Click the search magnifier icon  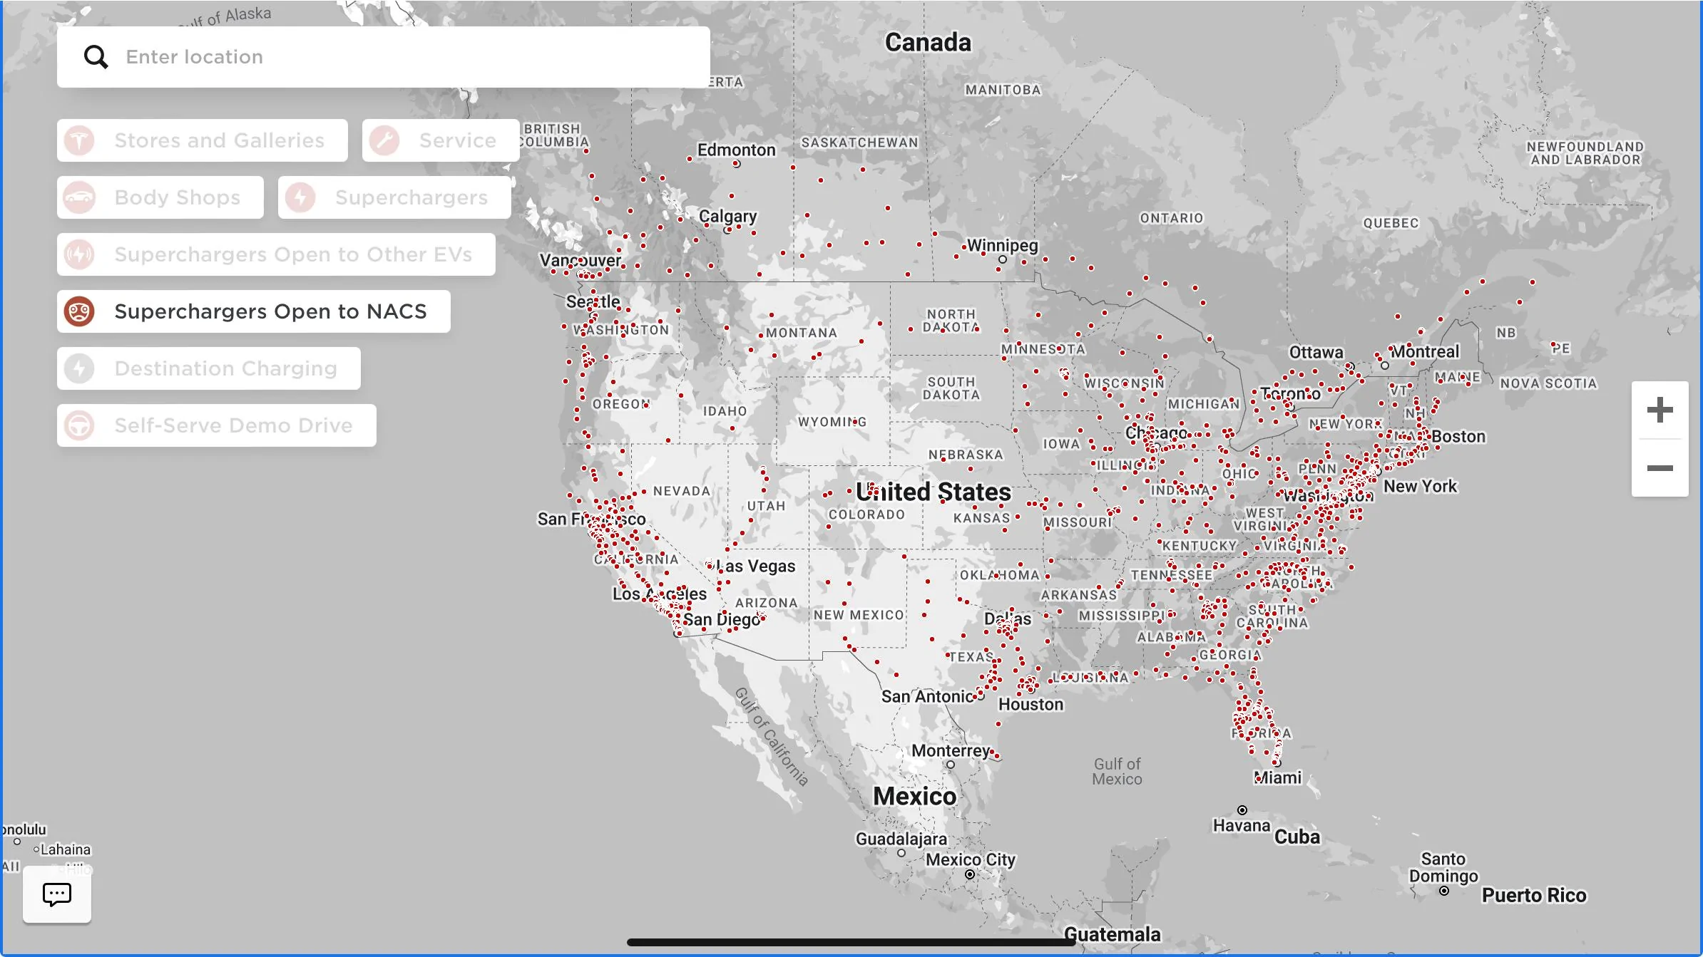pos(97,56)
